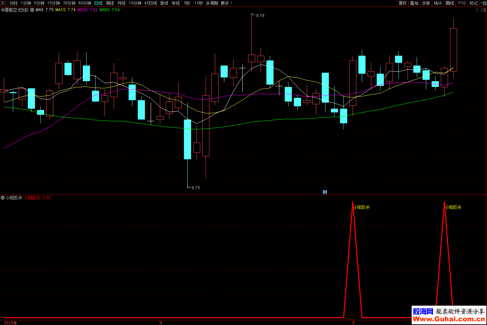Viewport: 487px width, 325px height.
Task: Click the 华夏航空(日线) chart title
Action: (15, 10)
